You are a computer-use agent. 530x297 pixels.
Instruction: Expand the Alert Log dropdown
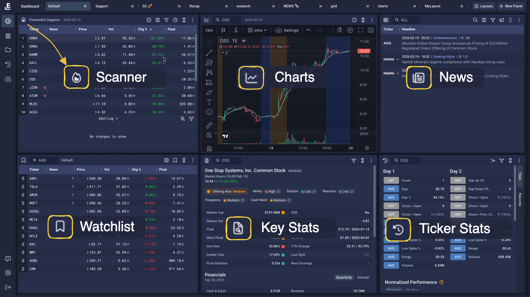108,119
